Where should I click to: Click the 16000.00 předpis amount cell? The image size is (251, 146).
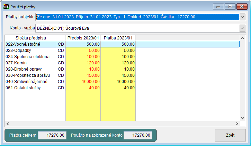tap(84, 81)
